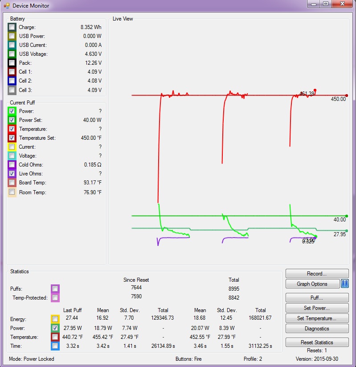This screenshot has width=356, height=367.
Task: Check the Cell 3 checkbox
Action: (12, 90)
